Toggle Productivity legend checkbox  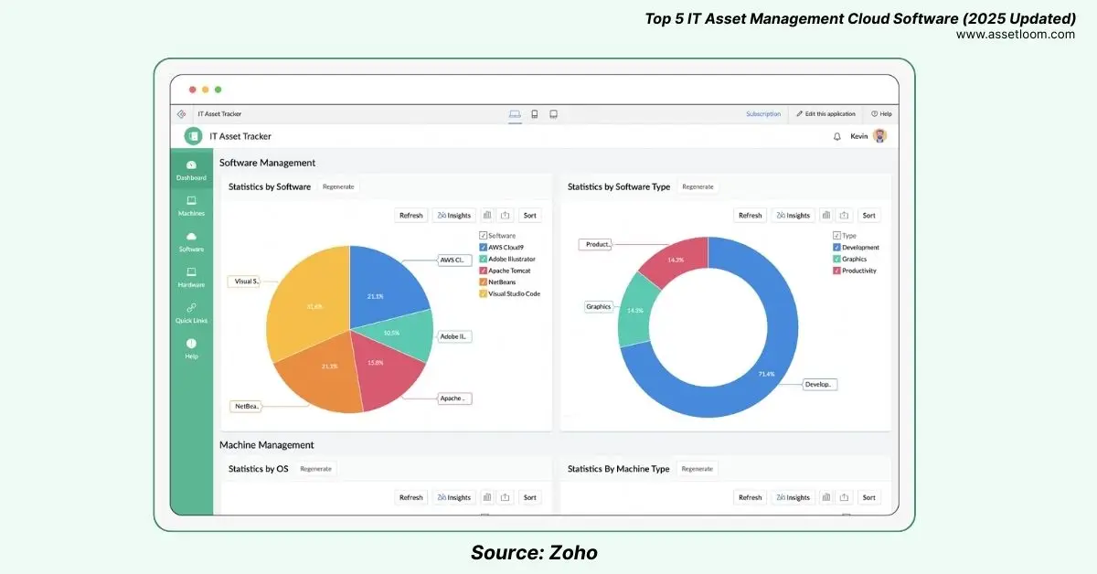pos(836,271)
